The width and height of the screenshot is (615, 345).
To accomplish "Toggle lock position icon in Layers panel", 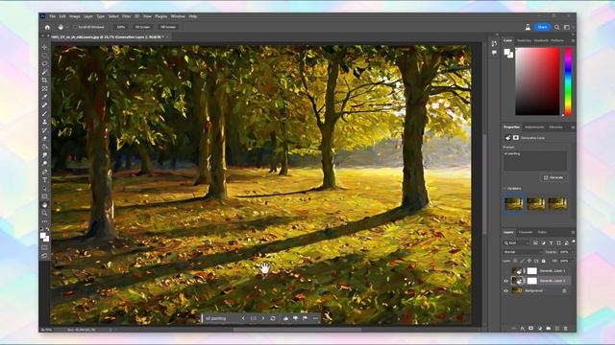I will (x=529, y=261).
